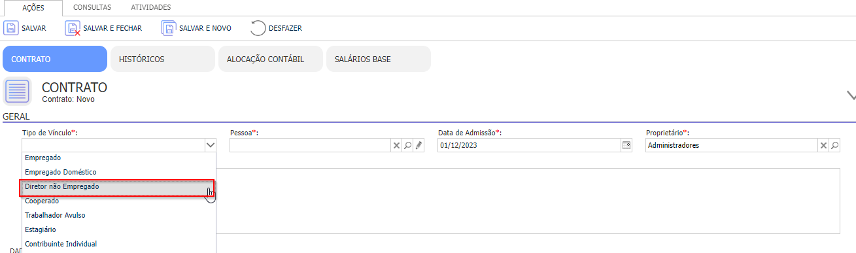Search Proprietário with magnifier icon

pos(834,145)
